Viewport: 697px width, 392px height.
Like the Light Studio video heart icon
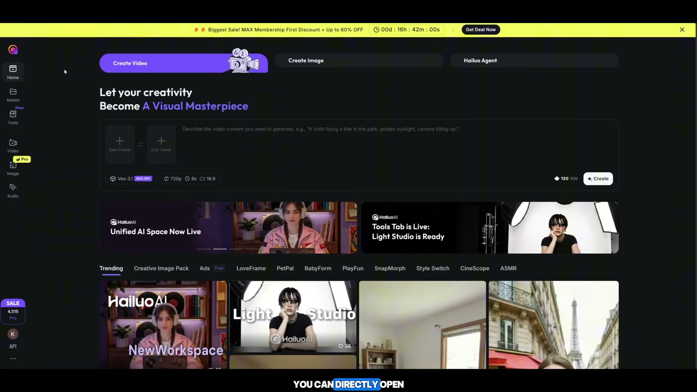pyautogui.click(x=341, y=346)
